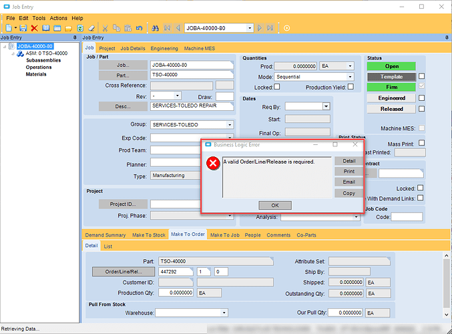452x334 pixels.
Task: Switch to the Demand Summary tab
Action: click(x=105, y=235)
